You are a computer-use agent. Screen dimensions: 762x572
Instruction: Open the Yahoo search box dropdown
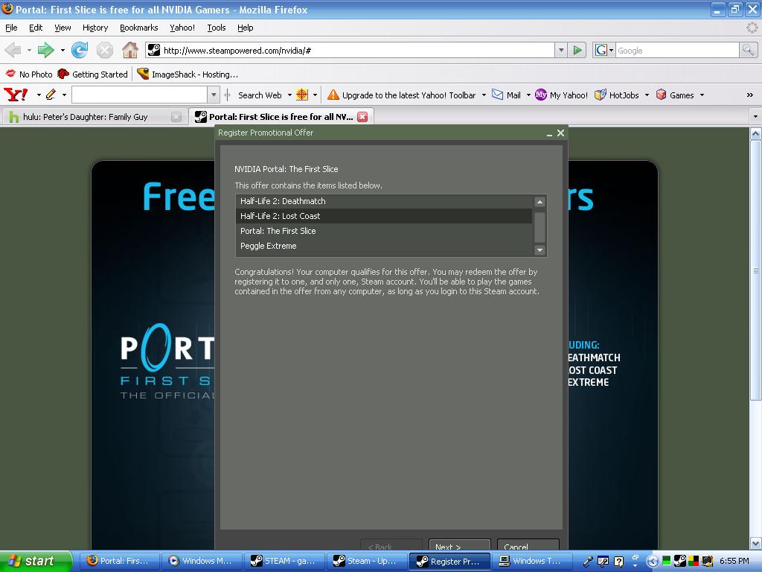[214, 95]
